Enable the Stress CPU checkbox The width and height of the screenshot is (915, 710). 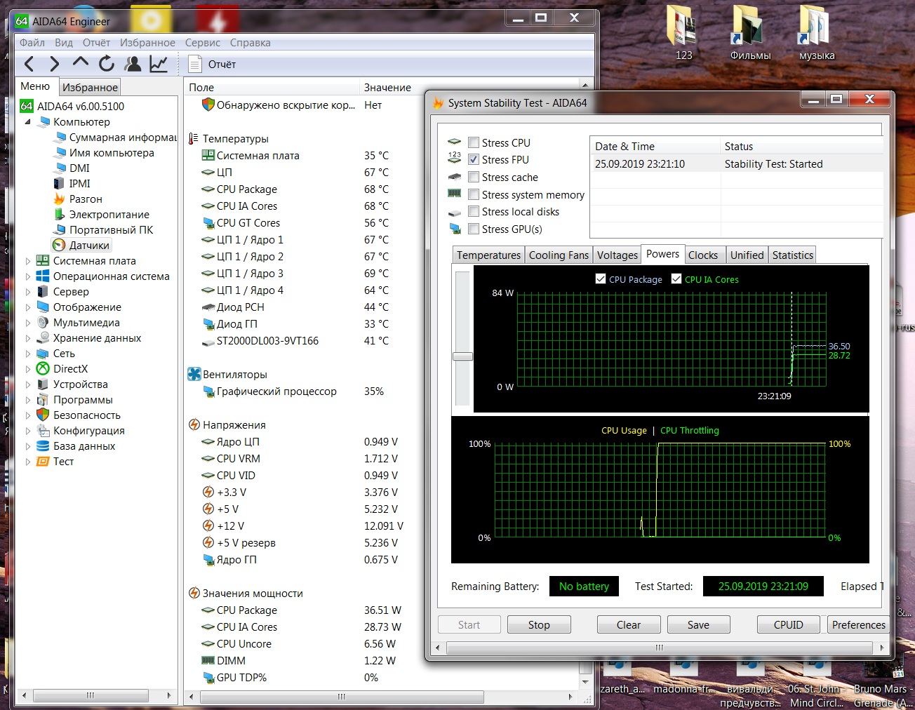click(x=474, y=142)
